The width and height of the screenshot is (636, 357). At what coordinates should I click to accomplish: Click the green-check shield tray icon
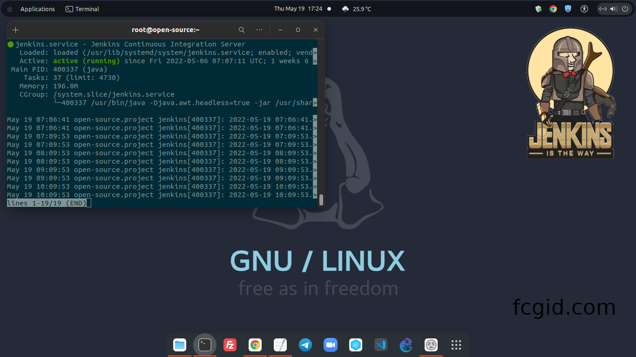click(538, 9)
